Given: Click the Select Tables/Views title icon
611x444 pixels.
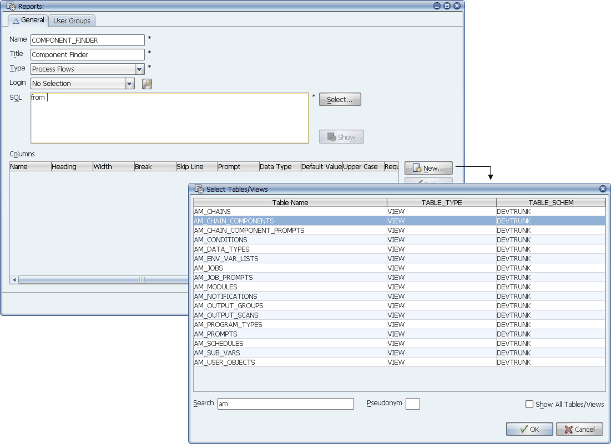Looking at the screenshot, I should click(x=199, y=189).
